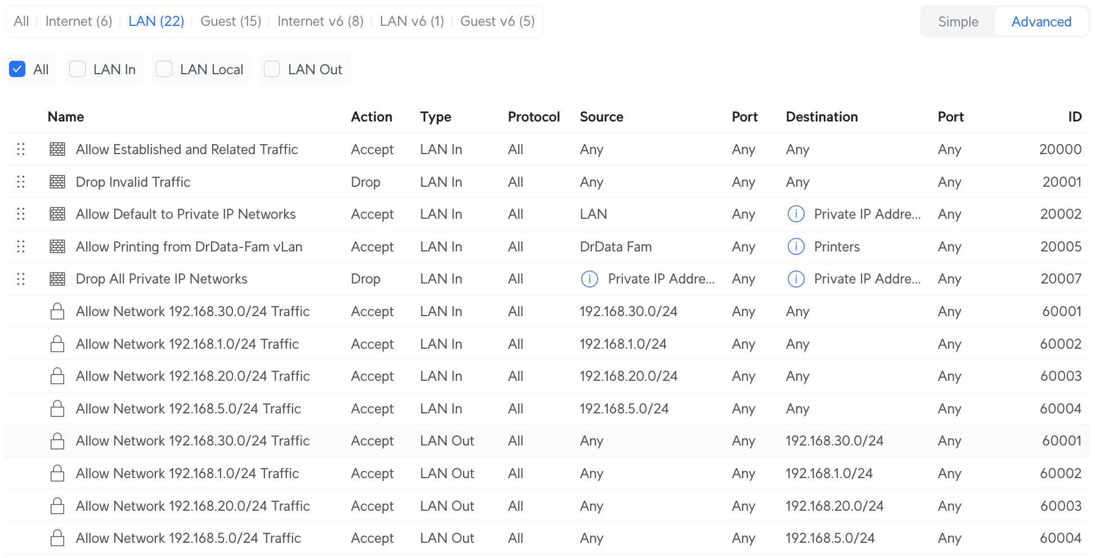Sort rules by the ID column header

pos(1074,117)
